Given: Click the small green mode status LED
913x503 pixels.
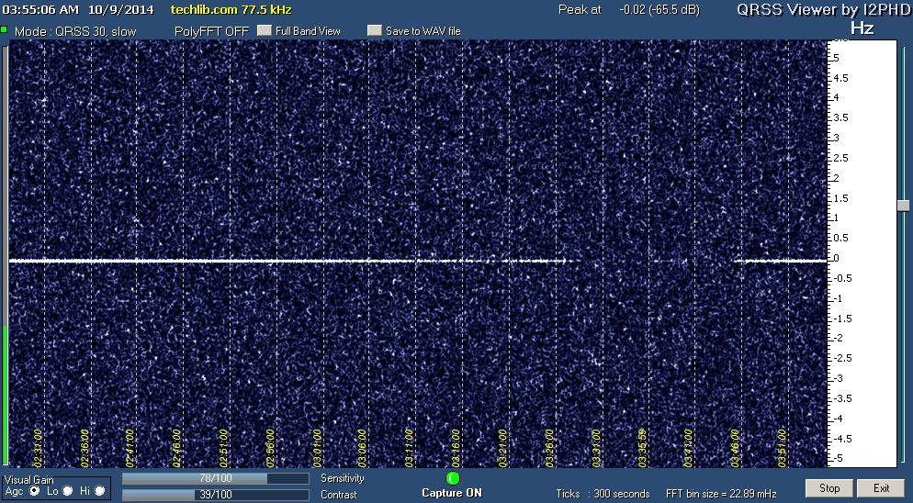Looking at the screenshot, I should [5, 30].
